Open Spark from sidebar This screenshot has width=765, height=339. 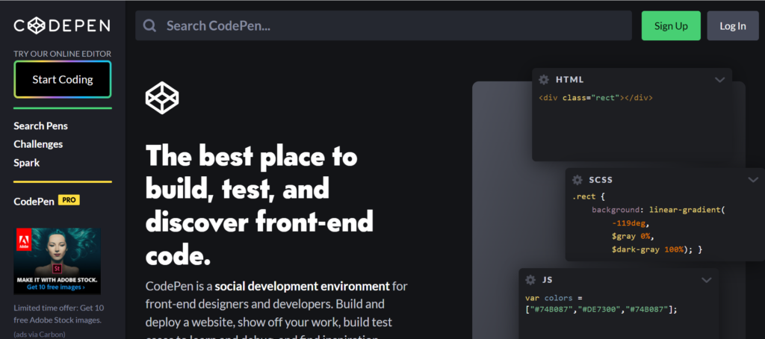(27, 163)
